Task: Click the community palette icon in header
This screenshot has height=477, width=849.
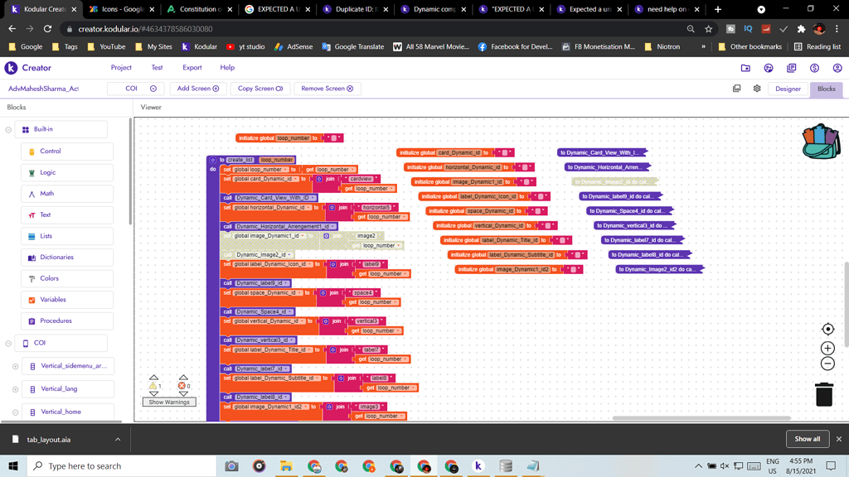Action: (x=769, y=68)
